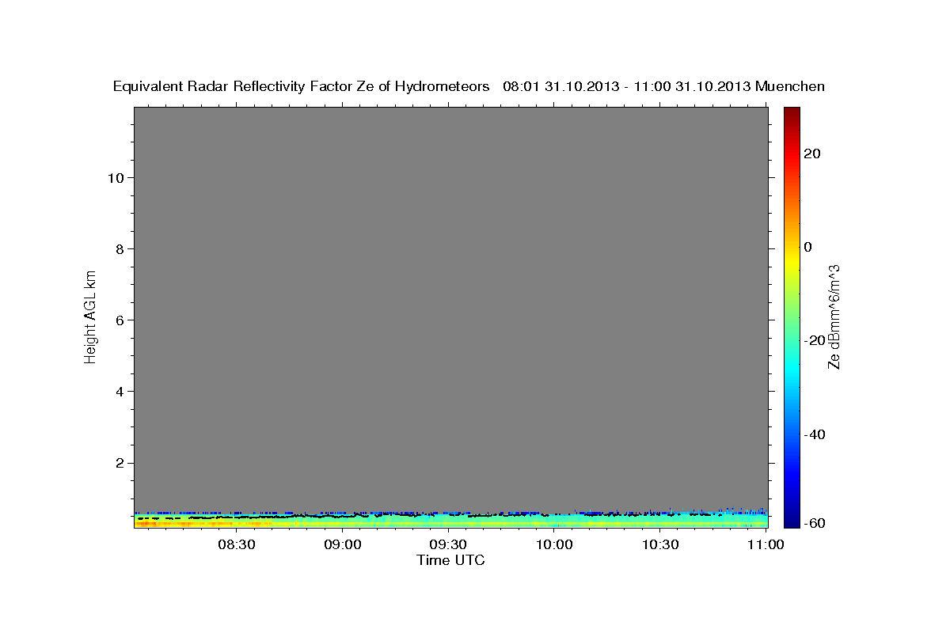This screenshot has height=633, width=950.
Task: Click the cyan reflectivity layer near 10:45
Action: [712, 518]
